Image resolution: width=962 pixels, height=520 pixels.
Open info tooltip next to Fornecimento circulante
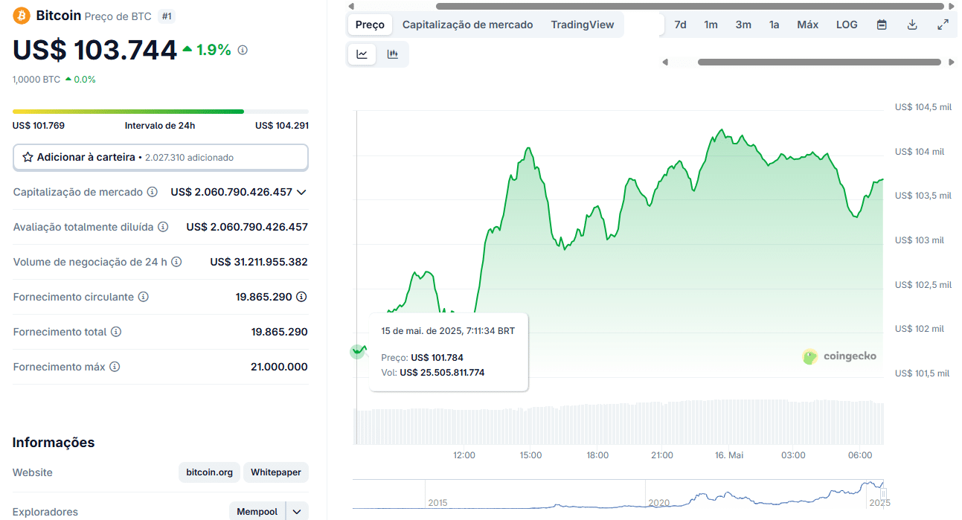(x=143, y=296)
